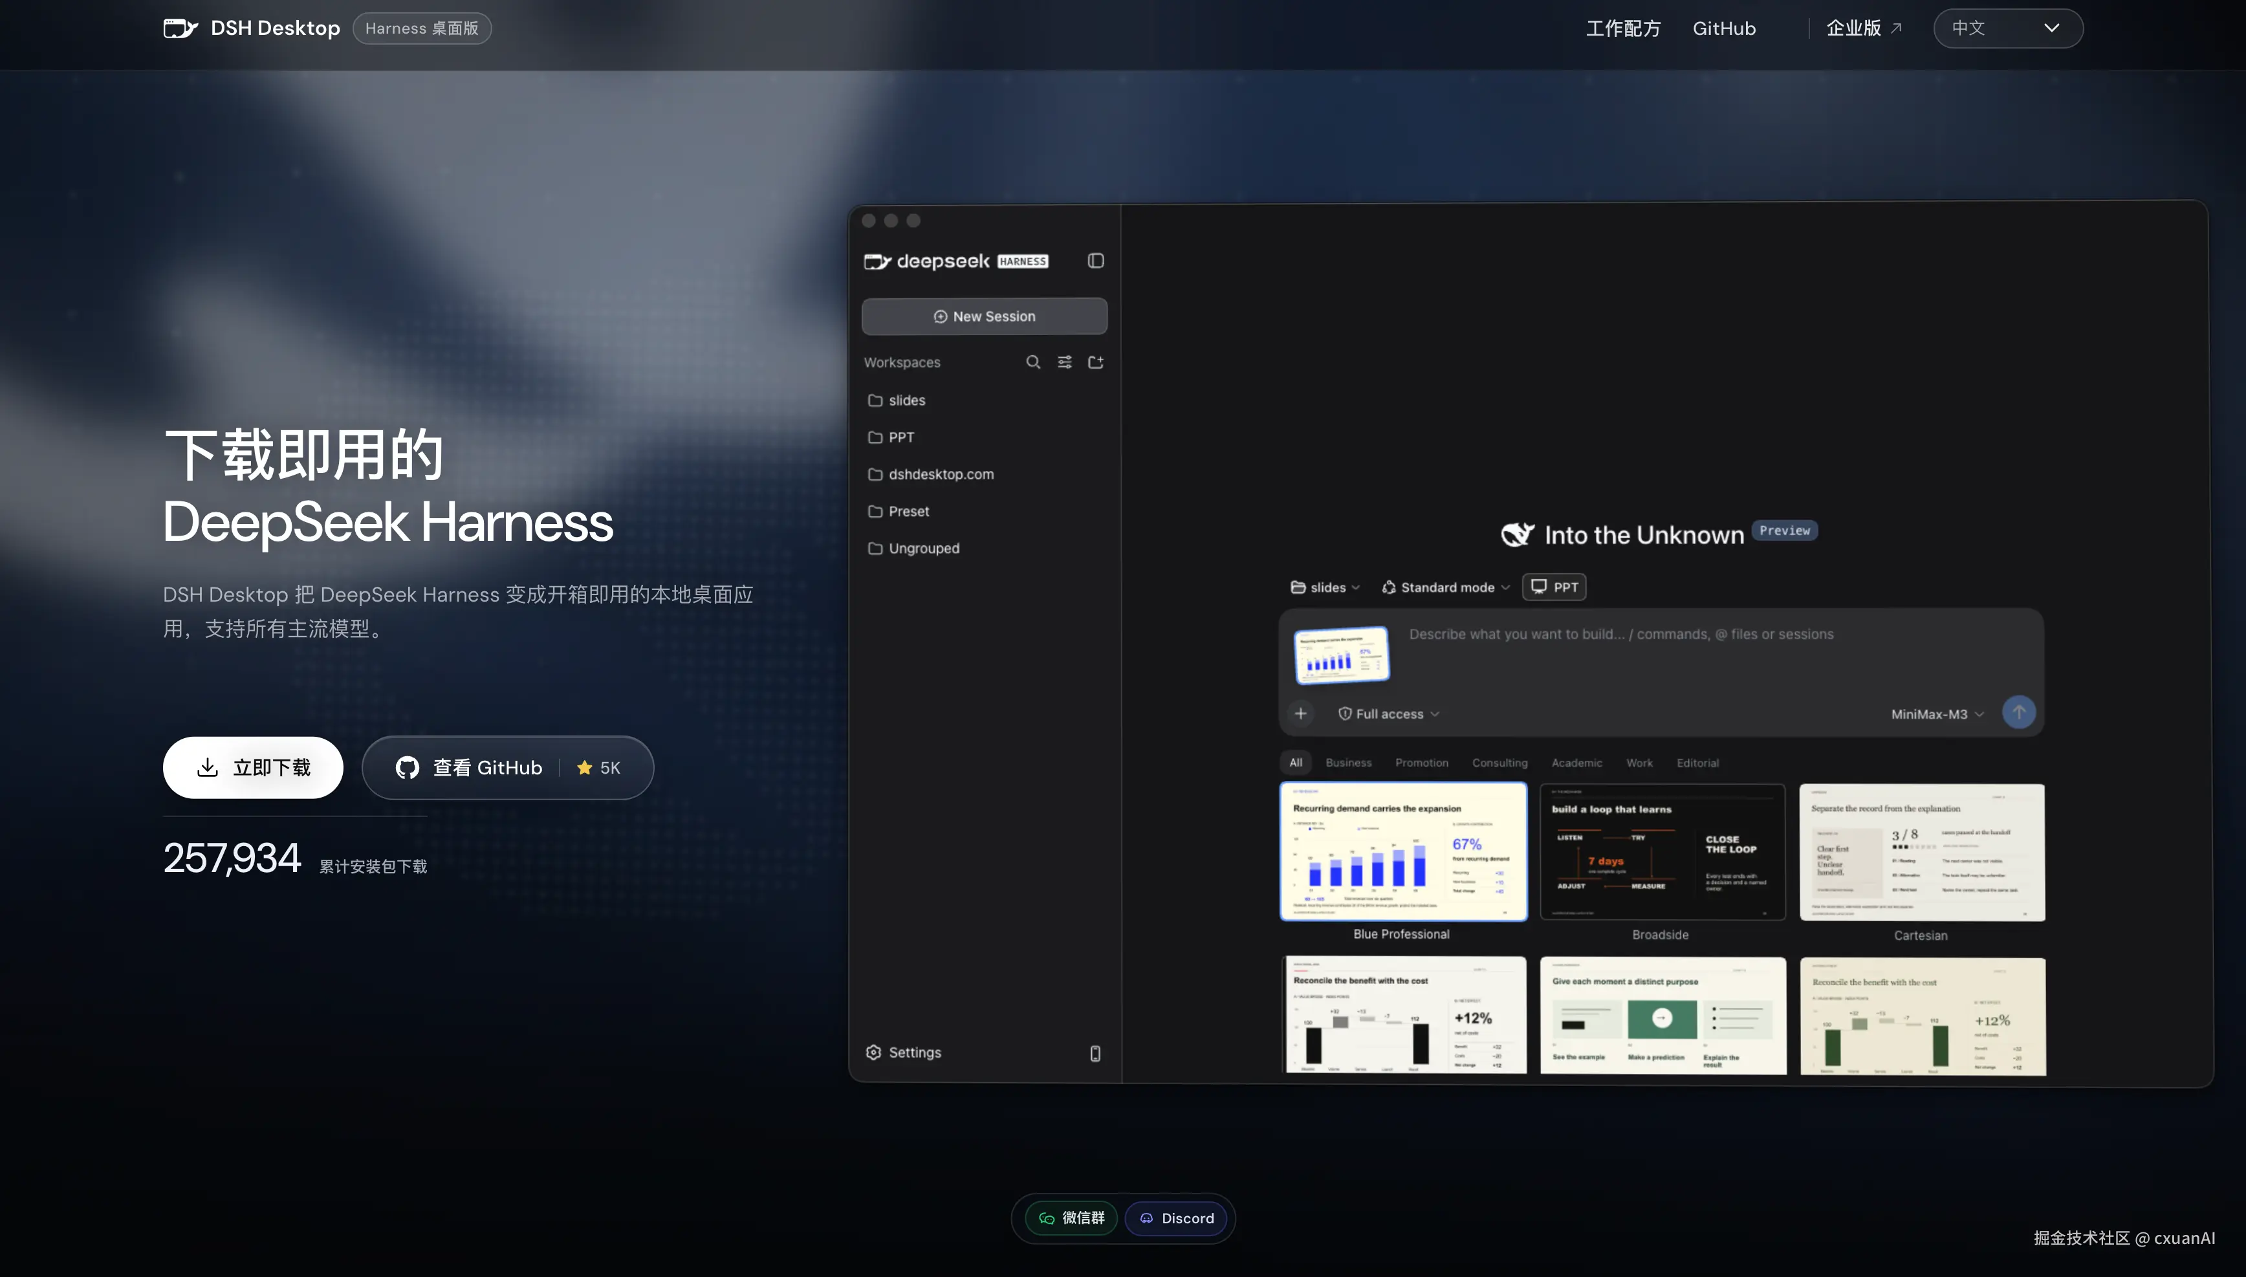Search workspaces with the magnifier icon
The image size is (2246, 1277).
coord(1033,362)
